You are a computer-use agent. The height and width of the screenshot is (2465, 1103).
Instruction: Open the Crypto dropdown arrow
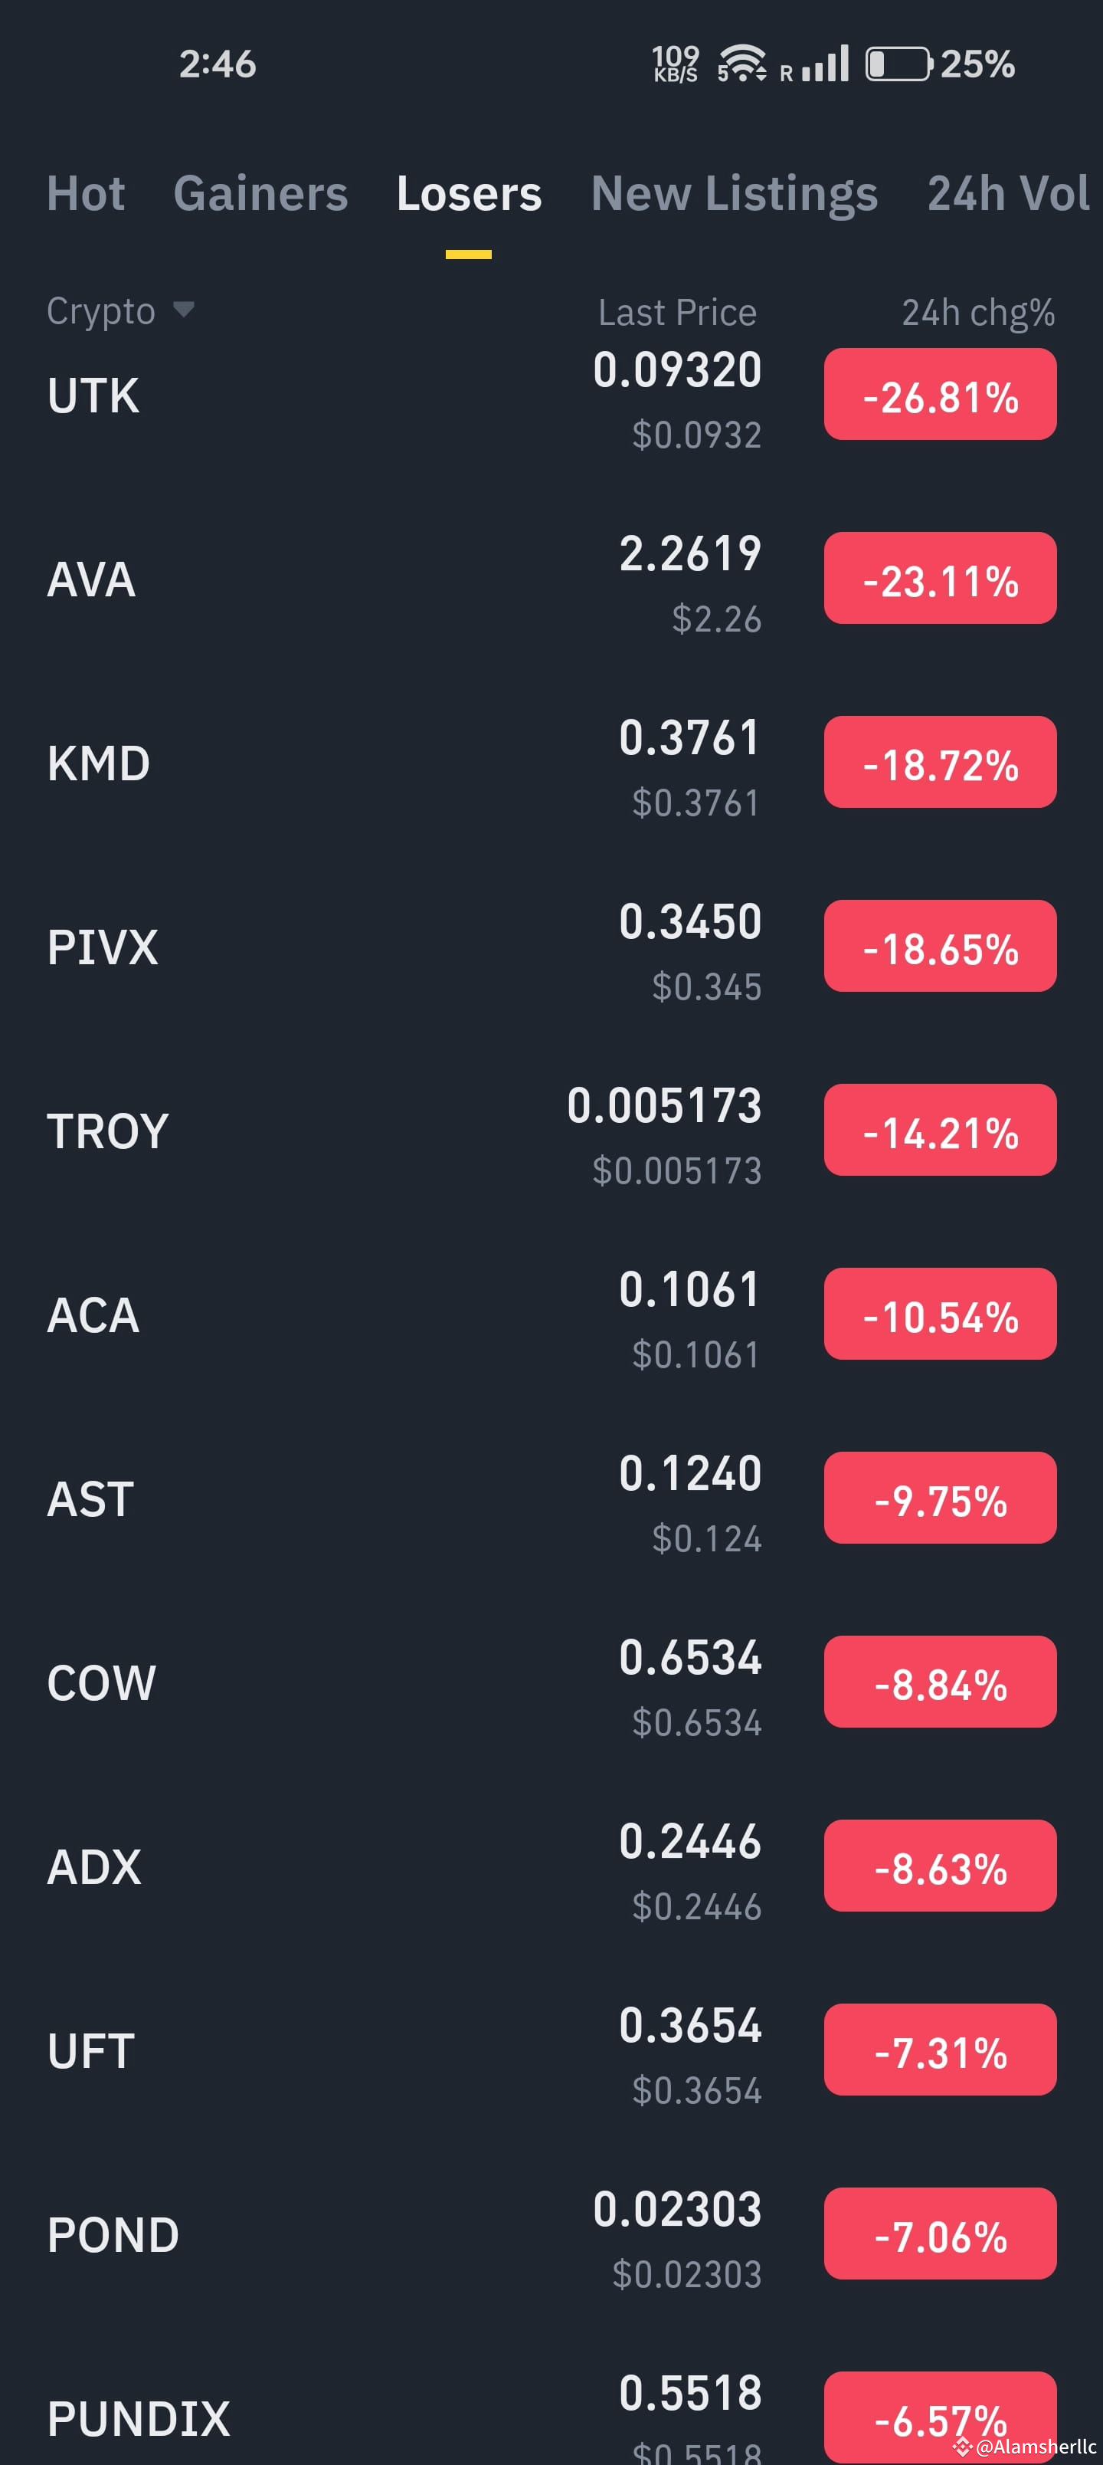coord(184,309)
